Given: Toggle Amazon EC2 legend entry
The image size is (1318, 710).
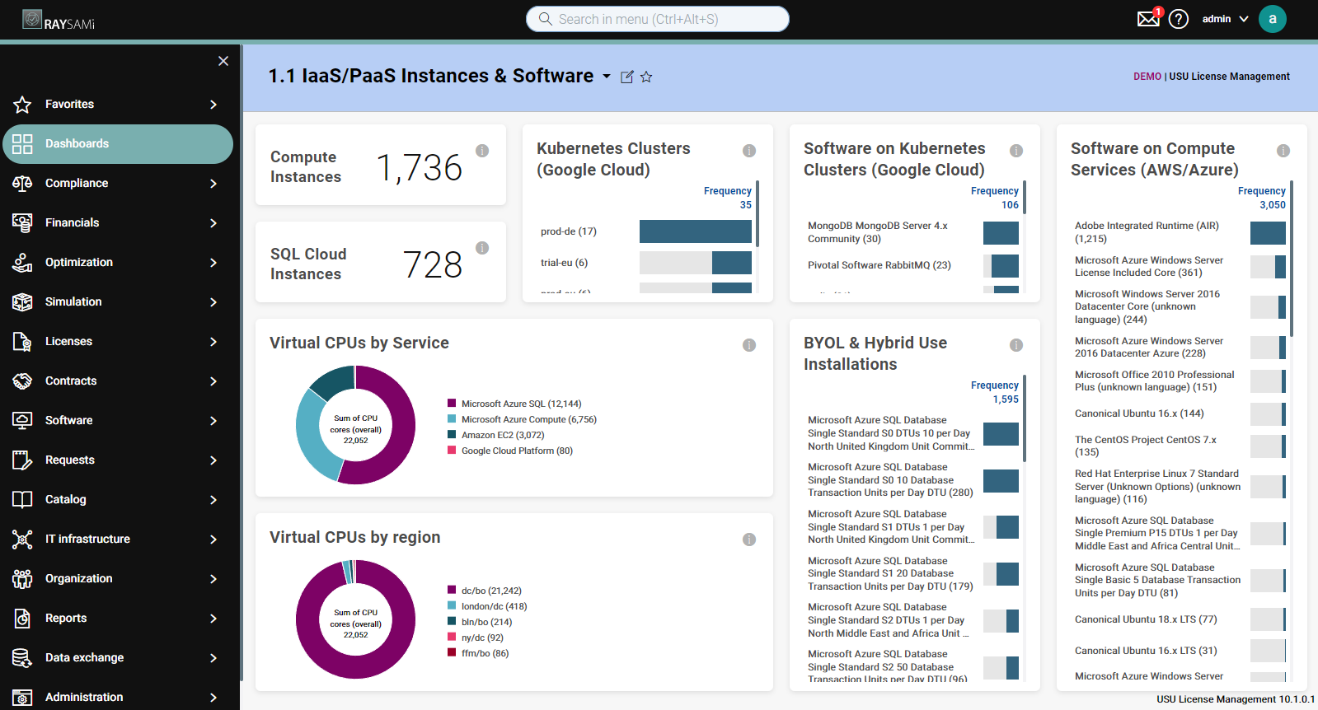Looking at the screenshot, I should pos(496,435).
